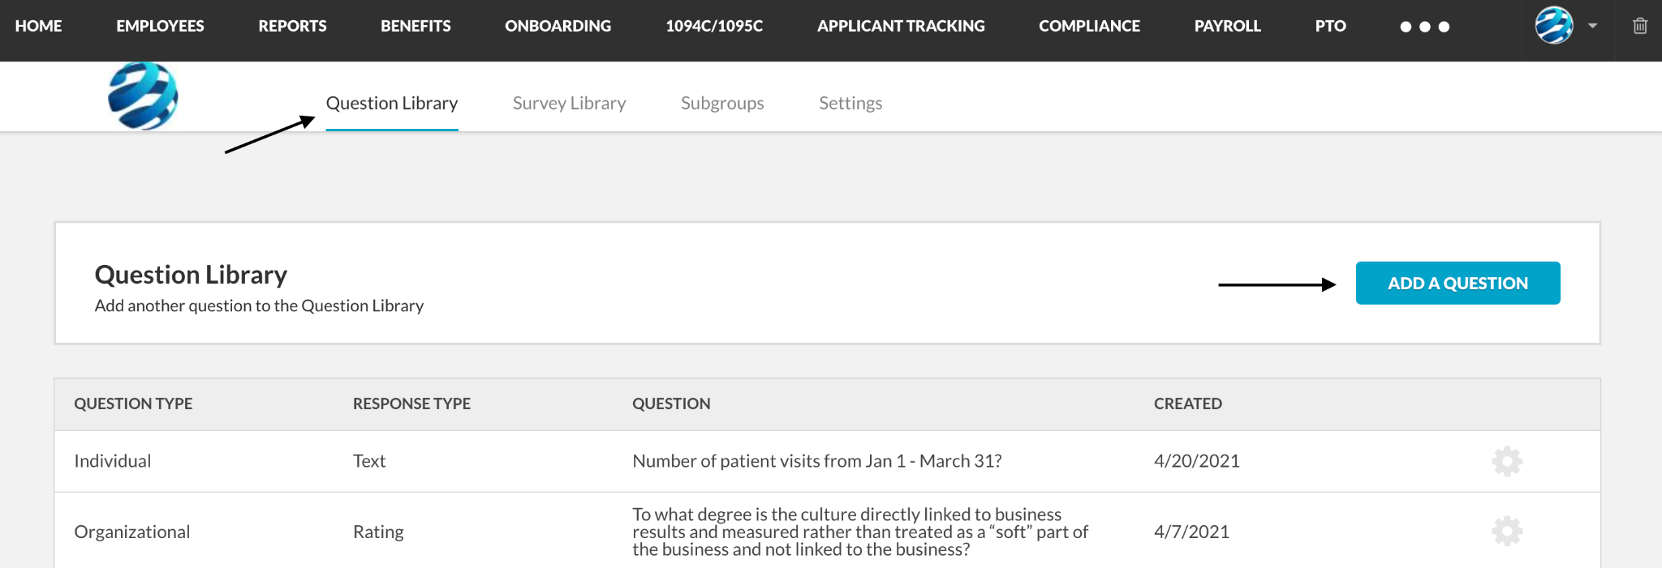Click the globe profile avatar in the top bar
The width and height of the screenshot is (1662, 568).
pos(1554,25)
